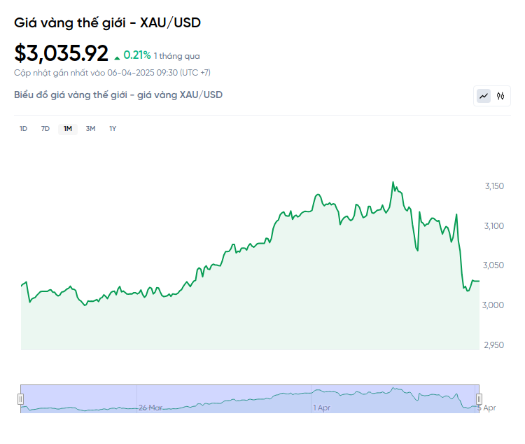Select the 1D time range
The image size is (525, 444).
23,128
